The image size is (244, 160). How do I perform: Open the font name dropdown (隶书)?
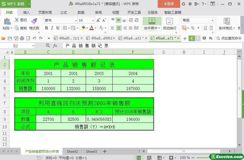76,20
